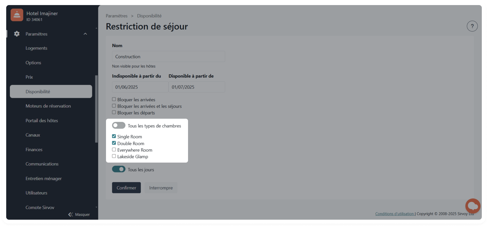Open the Indisponible à partir du date field
This screenshot has height=227, width=488.
[140, 87]
